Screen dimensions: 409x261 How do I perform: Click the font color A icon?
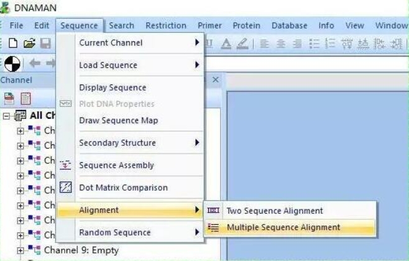point(226,43)
